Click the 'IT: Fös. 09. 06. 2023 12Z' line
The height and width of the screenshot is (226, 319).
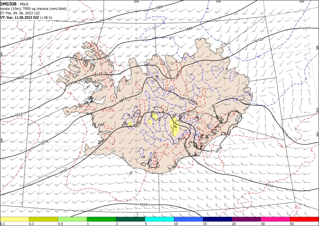tap(20, 13)
